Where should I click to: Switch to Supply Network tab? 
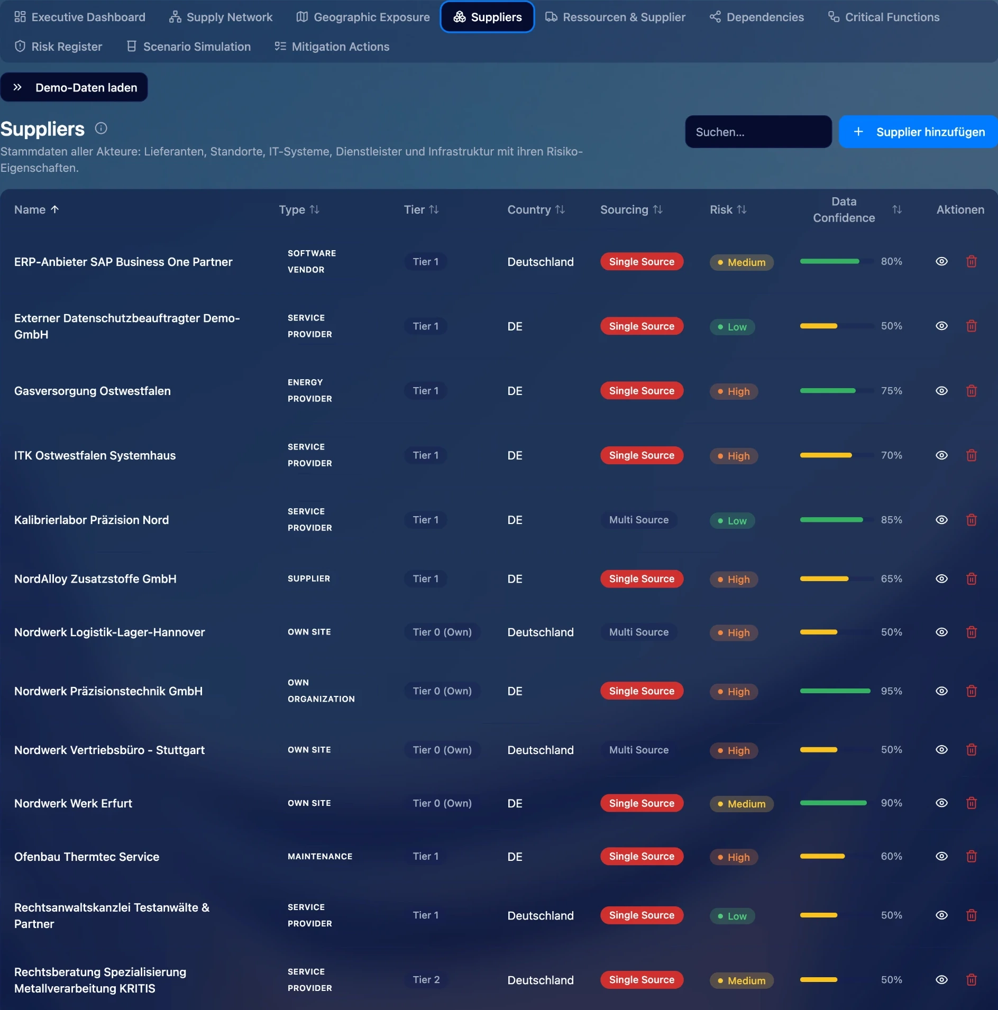click(x=221, y=17)
